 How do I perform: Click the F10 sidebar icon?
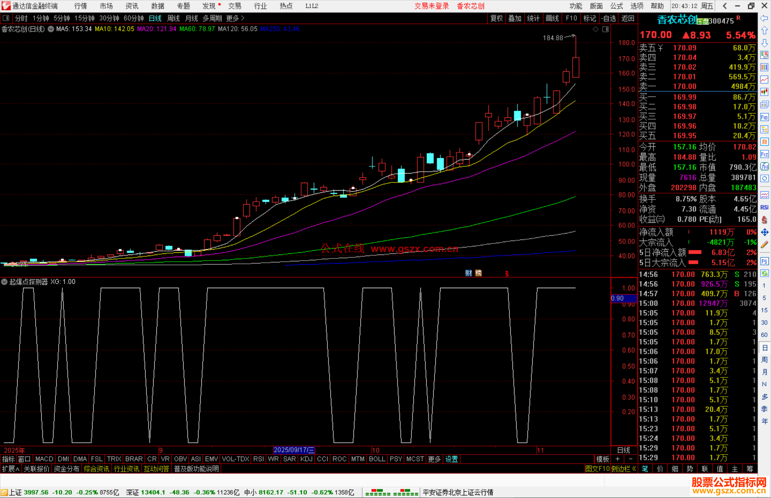pos(764,117)
